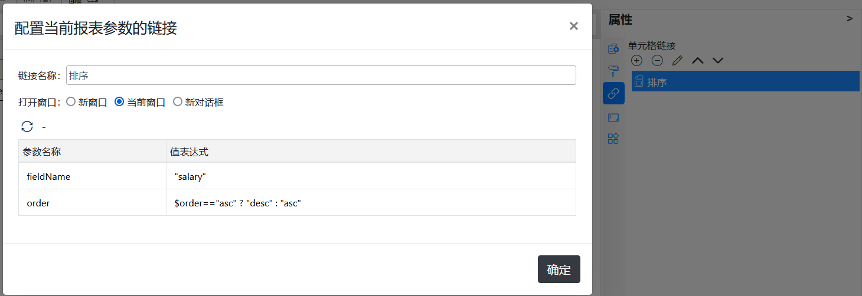Edit the selected link with pencil icon
Image resolution: width=862 pixels, height=296 pixels.
677,60
